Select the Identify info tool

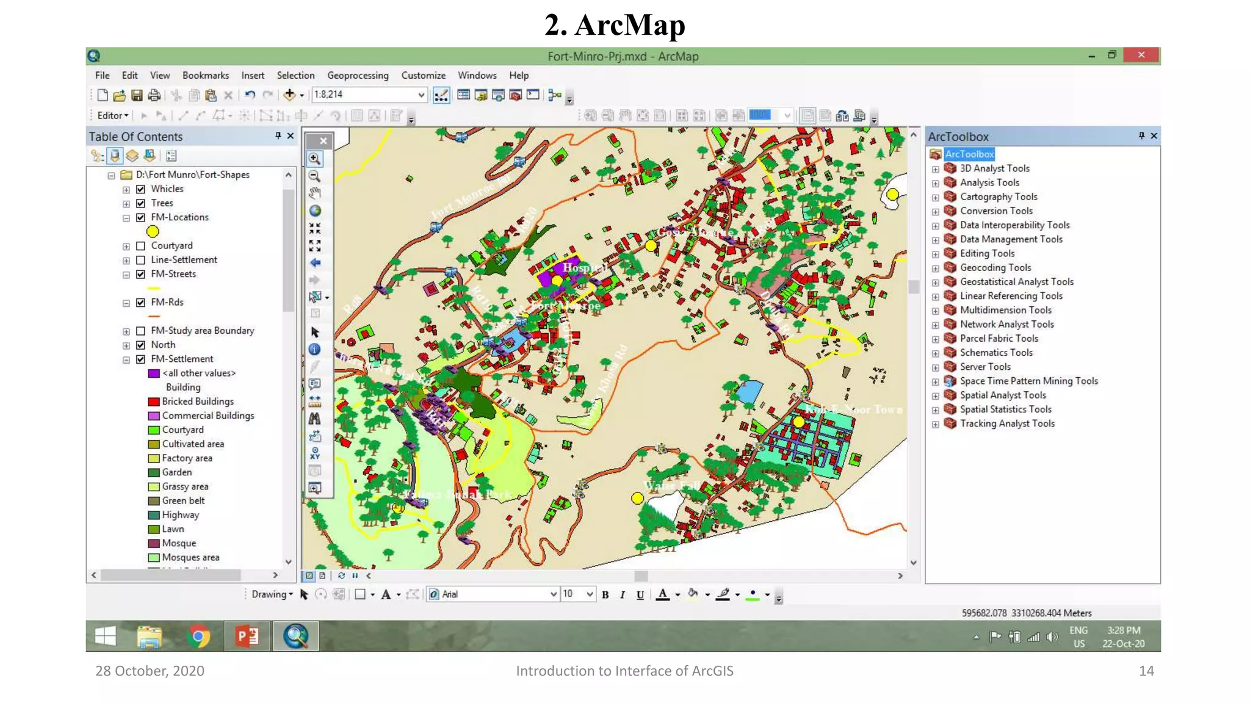(315, 350)
